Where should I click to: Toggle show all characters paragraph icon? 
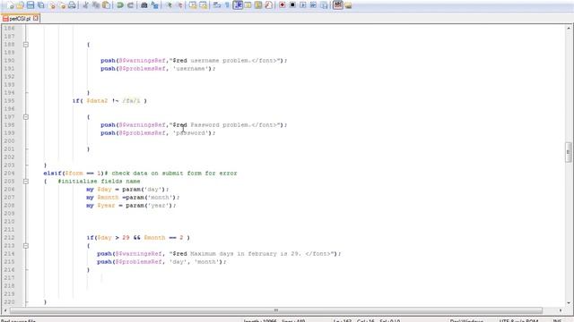[x=227, y=5]
